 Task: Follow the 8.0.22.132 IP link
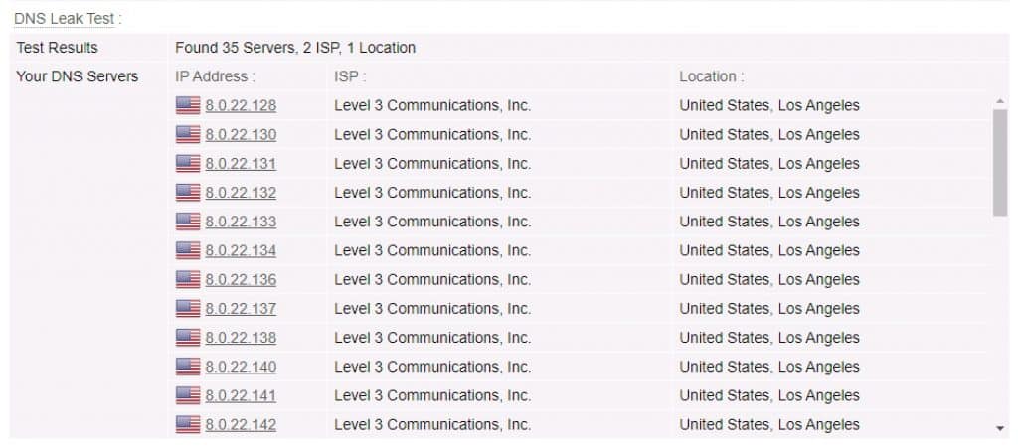[x=241, y=193]
